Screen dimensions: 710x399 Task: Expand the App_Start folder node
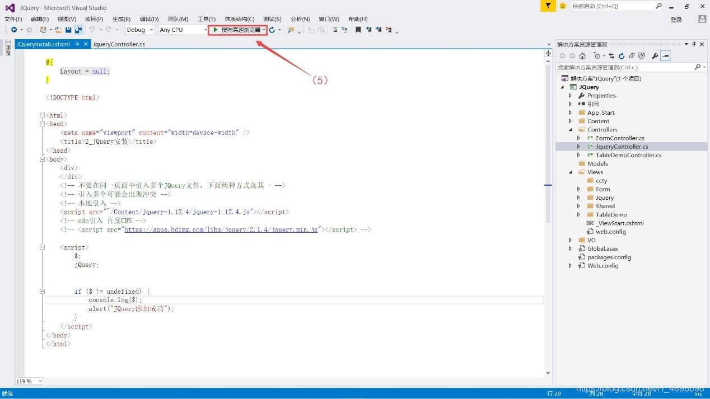click(571, 112)
